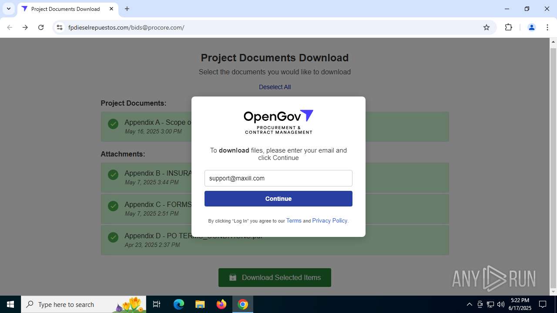The height and width of the screenshot is (313, 557).
Task: Click the page scrollbar down arrow
Action: [x=554, y=292]
